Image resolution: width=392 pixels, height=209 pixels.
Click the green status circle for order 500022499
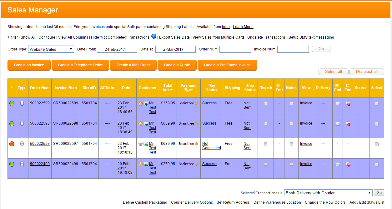[12, 164]
